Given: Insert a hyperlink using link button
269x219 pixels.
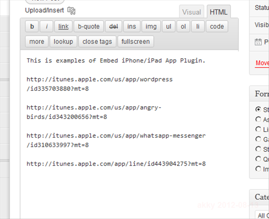Looking at the screenshot, I should click(63, 26).
